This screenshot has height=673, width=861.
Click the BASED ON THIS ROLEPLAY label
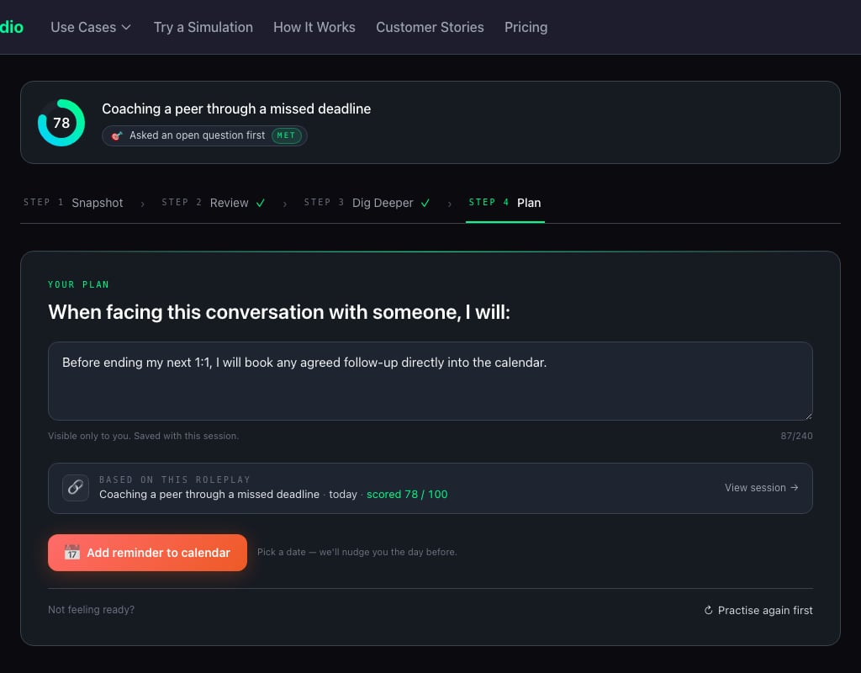[175, 480]
